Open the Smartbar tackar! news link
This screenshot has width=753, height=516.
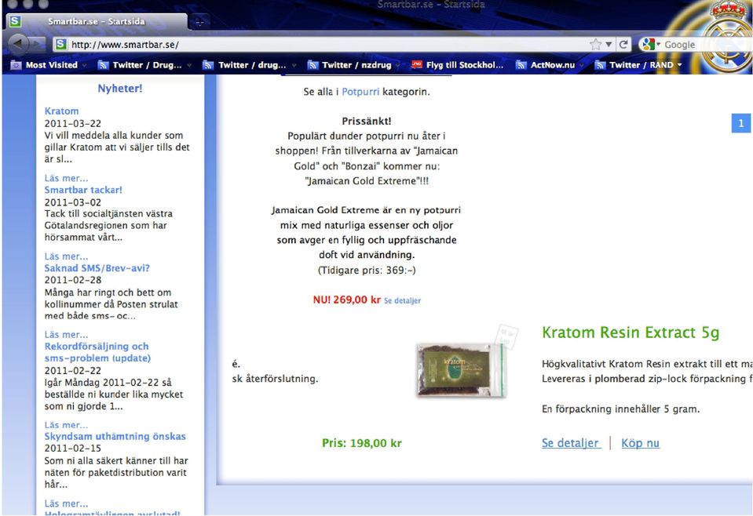[x=83, y=190]
